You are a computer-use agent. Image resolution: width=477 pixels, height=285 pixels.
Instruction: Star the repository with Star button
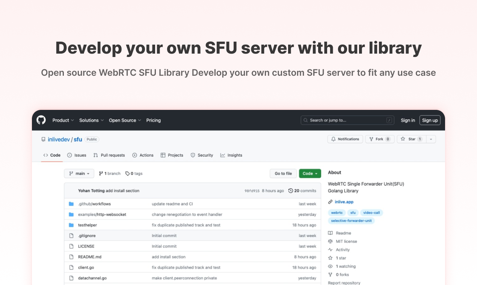pos(411,139)
